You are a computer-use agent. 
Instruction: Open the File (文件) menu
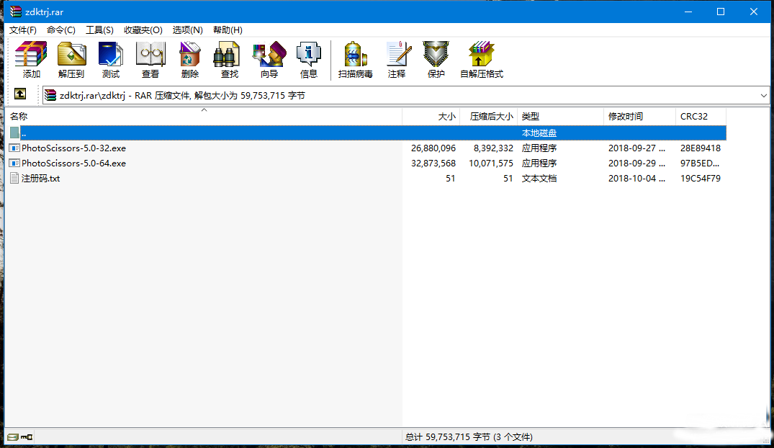(x=23, y=30)
